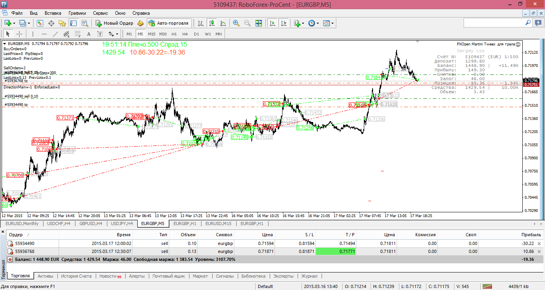Toggle chart shift icon
The height and width of the screenshot is (290, 545).
[x=284, y=23]
